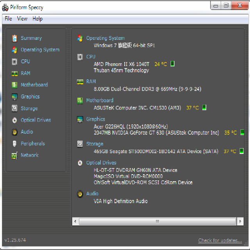Click the CPU temperature value 24 °C
Screen dimensions: 250x250
(161, 64)
